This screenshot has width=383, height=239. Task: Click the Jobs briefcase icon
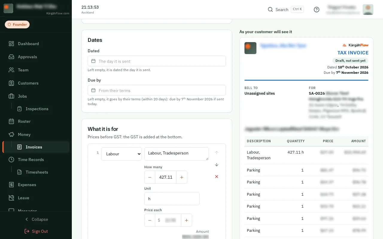point(11,96)
